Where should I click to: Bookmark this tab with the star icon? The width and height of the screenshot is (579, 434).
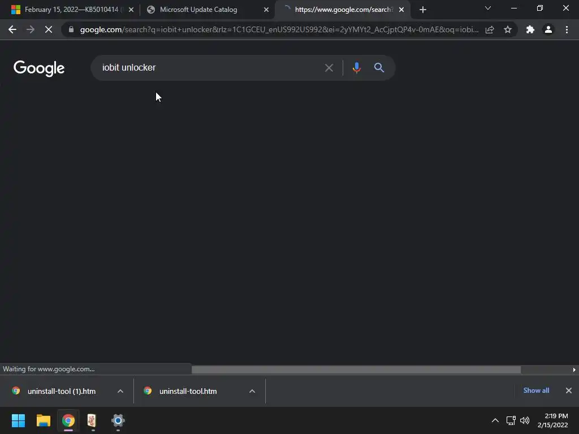pos(508,29)
